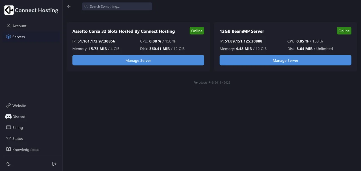This screenshot has height=171, width=361.
Task: Toggle dark mode with the moon icon
Action: tap(8, 163)
